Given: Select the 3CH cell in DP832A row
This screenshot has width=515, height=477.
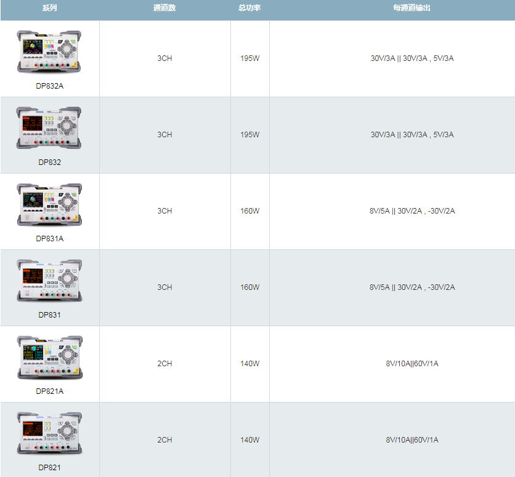Looking at the screenshot, I should click(x=164, y=58).
